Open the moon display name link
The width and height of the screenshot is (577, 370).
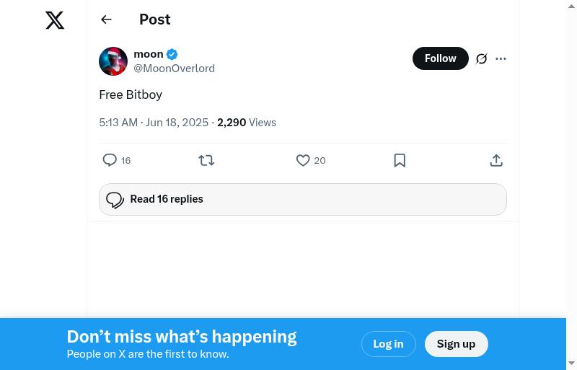(x=149, y=54)
